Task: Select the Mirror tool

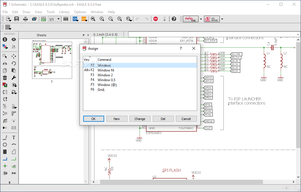Action: (5, 63)
